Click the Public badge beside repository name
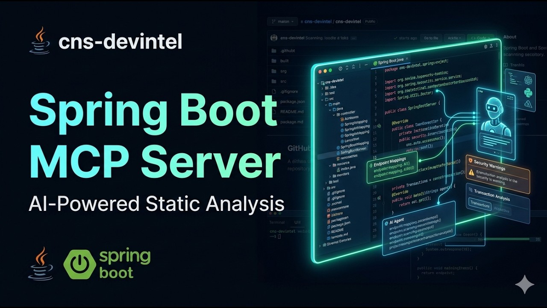 coord(371,21)
